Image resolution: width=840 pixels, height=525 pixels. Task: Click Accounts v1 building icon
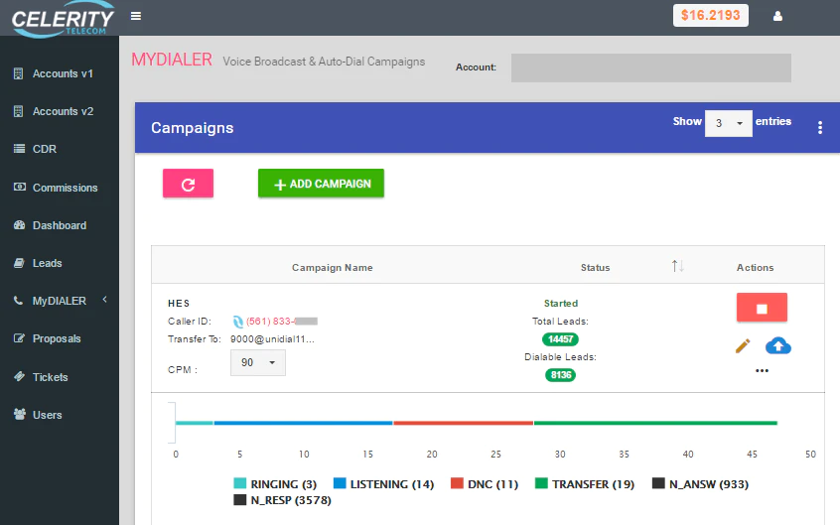pos(18,73)
